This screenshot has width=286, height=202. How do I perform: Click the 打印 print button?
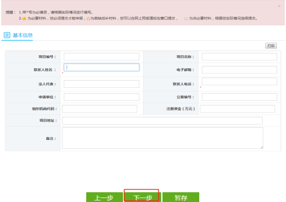click(x=271, y=45)
